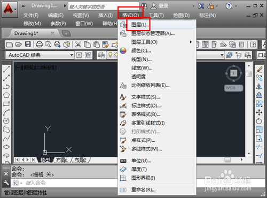
Task: Open the 视图(V) menu
Action: 81,16
